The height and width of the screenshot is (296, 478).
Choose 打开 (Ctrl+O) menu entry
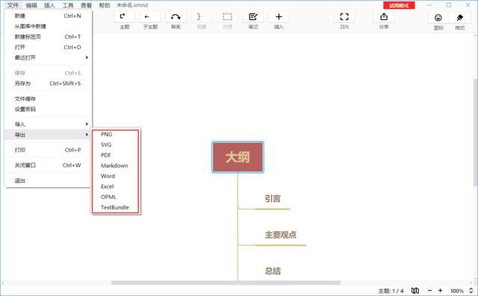(48, 47)
